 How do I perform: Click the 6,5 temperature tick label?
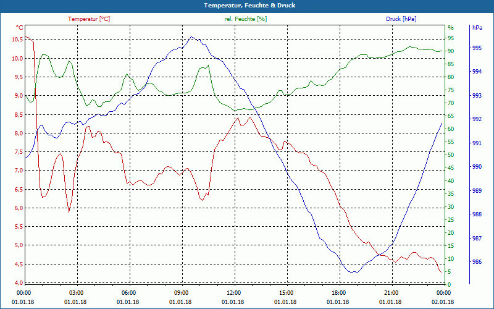coord(19,189)
